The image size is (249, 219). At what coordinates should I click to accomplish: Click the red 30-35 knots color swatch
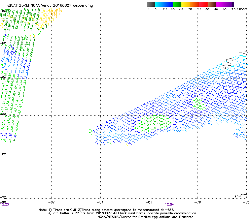pyautogui.click(x=203, y=4)
